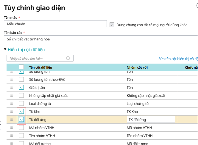Toggle 'Dùng chung cho tất cả' checkbox

(112, 25)
